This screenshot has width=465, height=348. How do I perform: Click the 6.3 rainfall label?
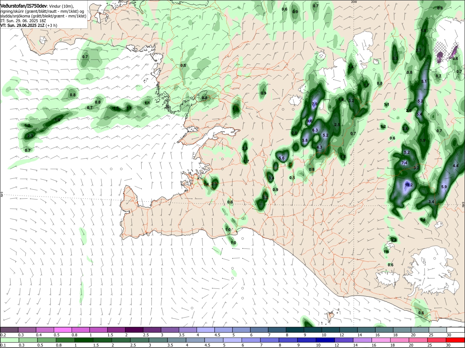(x=315, y=130)
